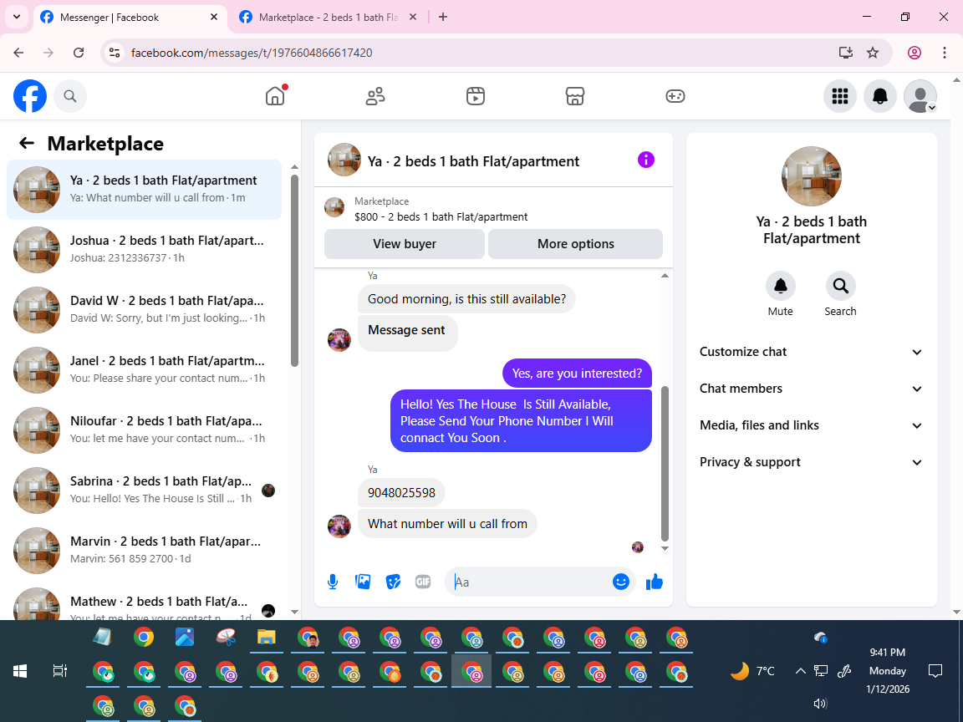This screenshot has width=963, height=722.
Task: Send a thumbs-up like
Action: pos(655,582)
